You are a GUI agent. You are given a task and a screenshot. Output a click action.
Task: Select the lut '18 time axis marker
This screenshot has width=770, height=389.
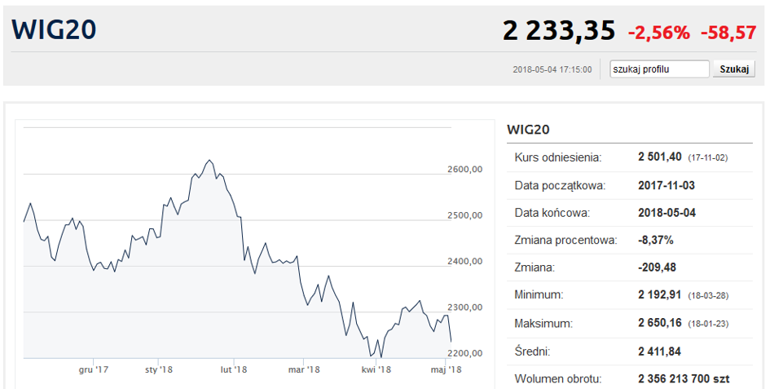click(234, 369)
